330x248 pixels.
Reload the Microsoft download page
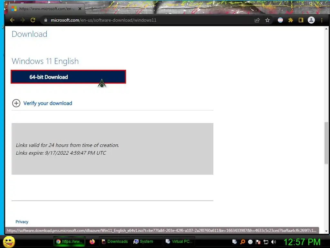[33, 20]
